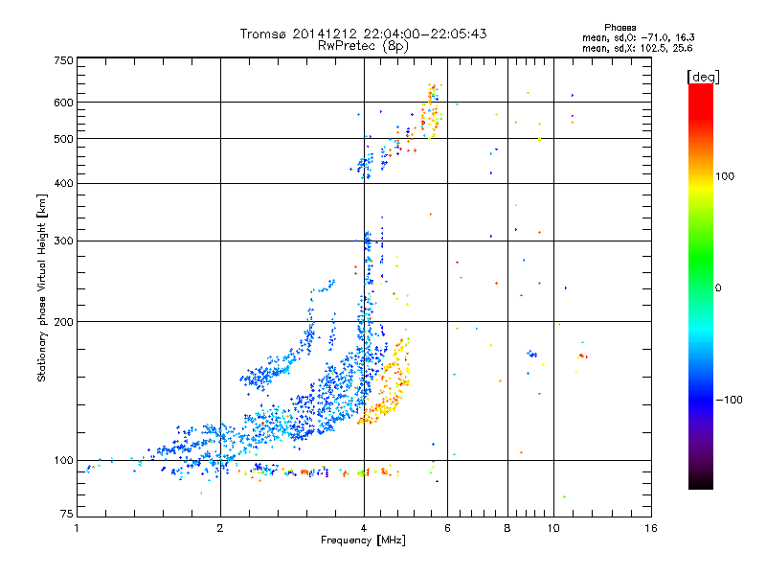Click the '8' frequency axis label
This screenshot has width=766, height=575.
click(x=507, y=529)
